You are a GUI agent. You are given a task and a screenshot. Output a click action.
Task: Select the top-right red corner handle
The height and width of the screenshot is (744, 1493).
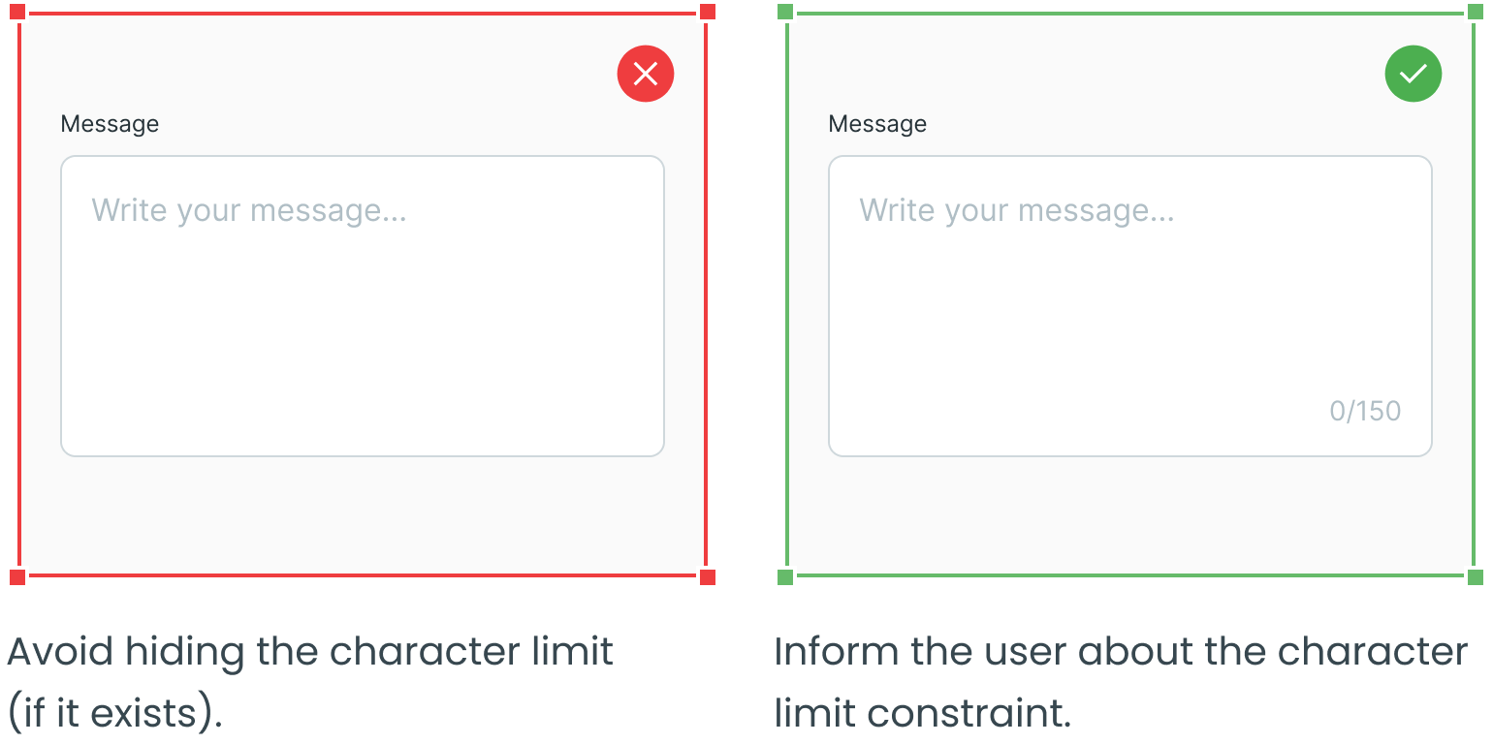click(708, 12)
